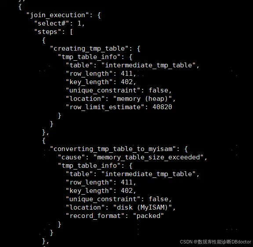Click the second row_length value 411

pyautogui.click(x=126, y=182)
